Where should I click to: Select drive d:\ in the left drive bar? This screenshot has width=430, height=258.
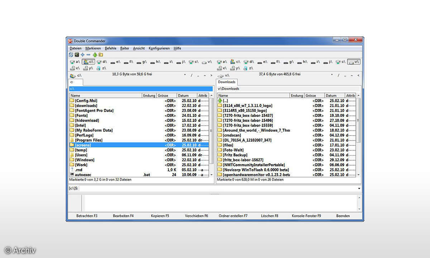[x=102, y=62]
